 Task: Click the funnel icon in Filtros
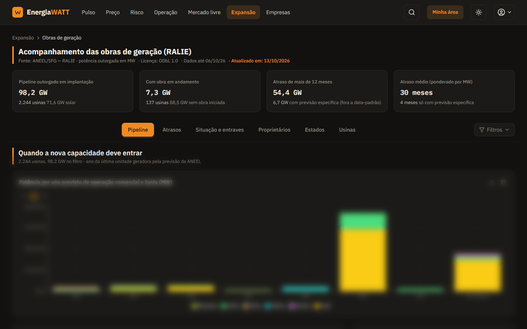point(482,130)
